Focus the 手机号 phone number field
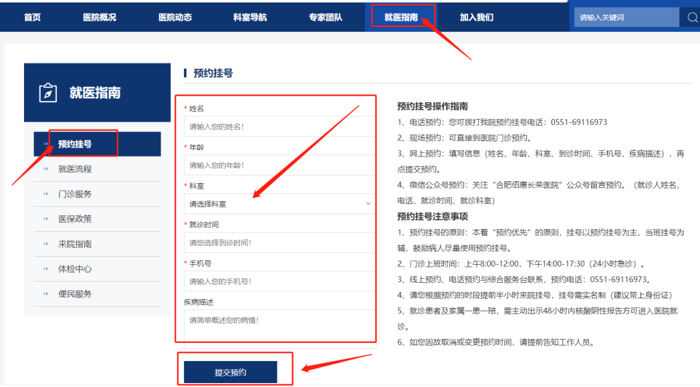 pos(279,282)
